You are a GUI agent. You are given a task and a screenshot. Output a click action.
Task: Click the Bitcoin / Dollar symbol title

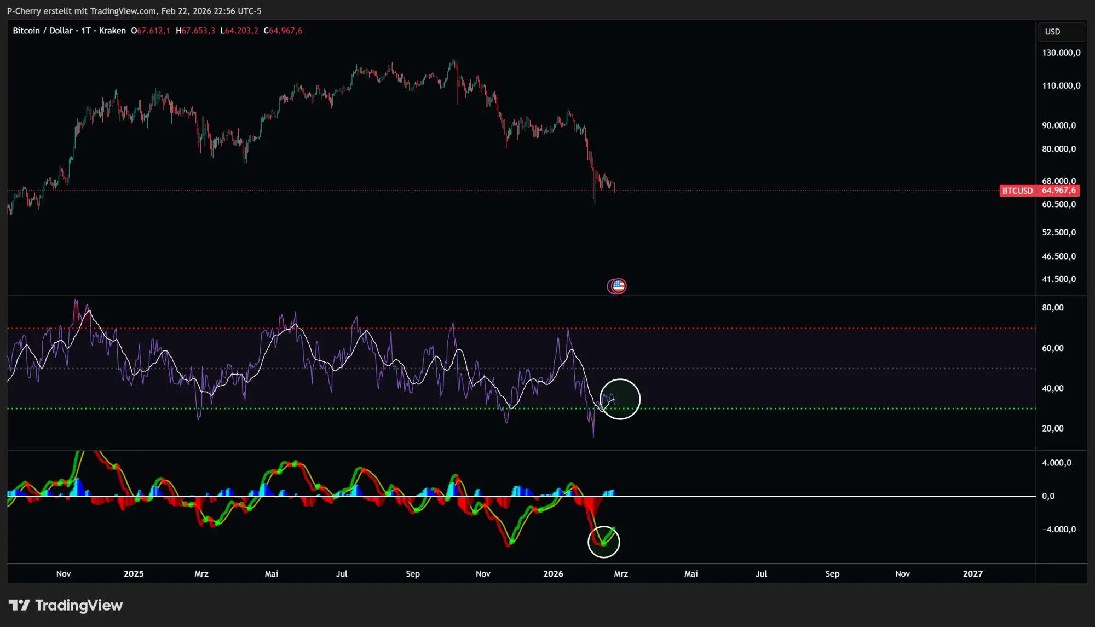43,31
